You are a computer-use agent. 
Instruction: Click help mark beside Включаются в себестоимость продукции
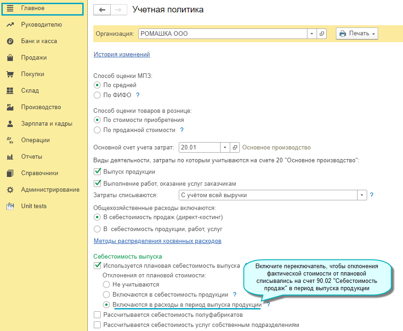[235, 295]
